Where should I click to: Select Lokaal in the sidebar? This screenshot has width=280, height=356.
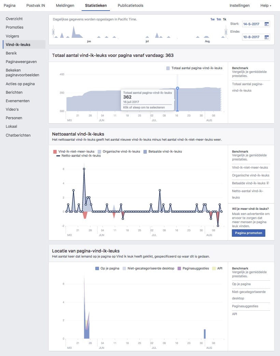tap(11, 126)
